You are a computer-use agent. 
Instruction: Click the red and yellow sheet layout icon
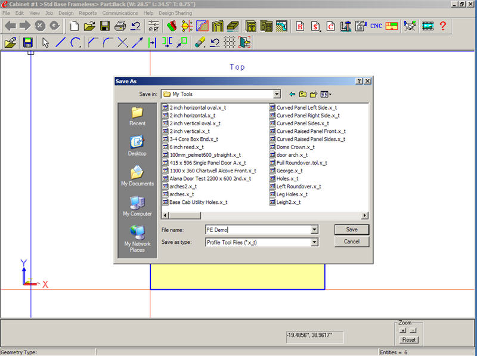pos(392,26)
